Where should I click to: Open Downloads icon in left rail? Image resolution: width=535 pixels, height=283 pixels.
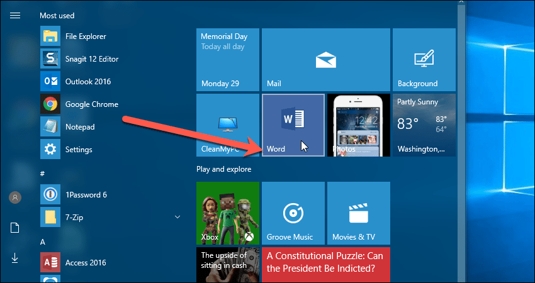15,258
